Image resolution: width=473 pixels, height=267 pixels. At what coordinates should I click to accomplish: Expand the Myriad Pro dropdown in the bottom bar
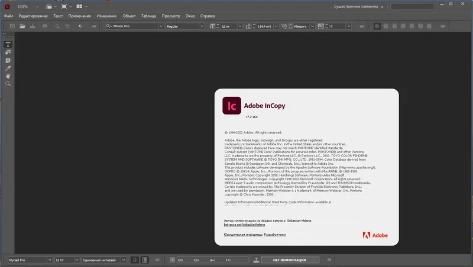(x=50, y=260)
